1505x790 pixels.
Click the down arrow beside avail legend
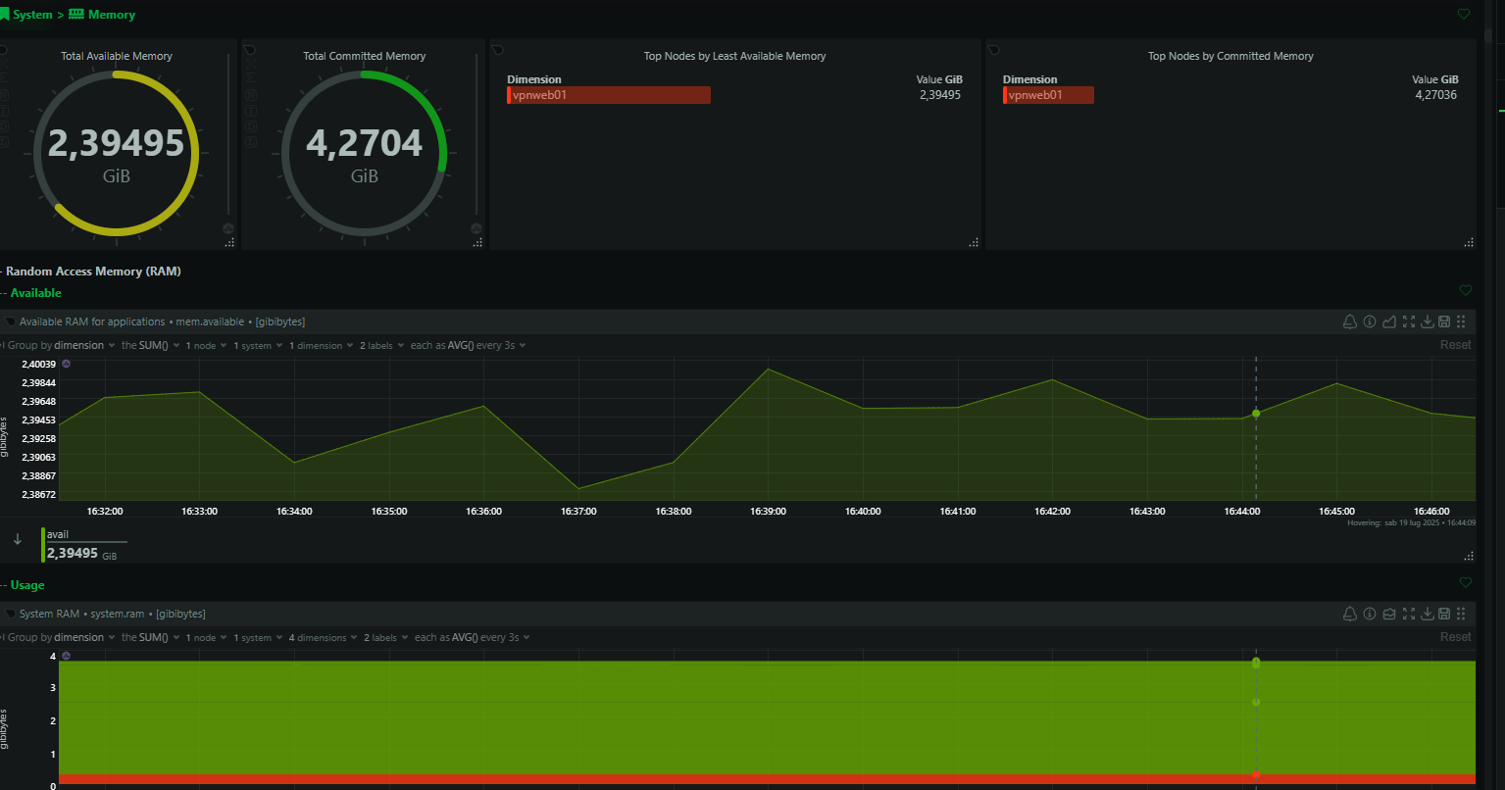click(x=18, y=539)
